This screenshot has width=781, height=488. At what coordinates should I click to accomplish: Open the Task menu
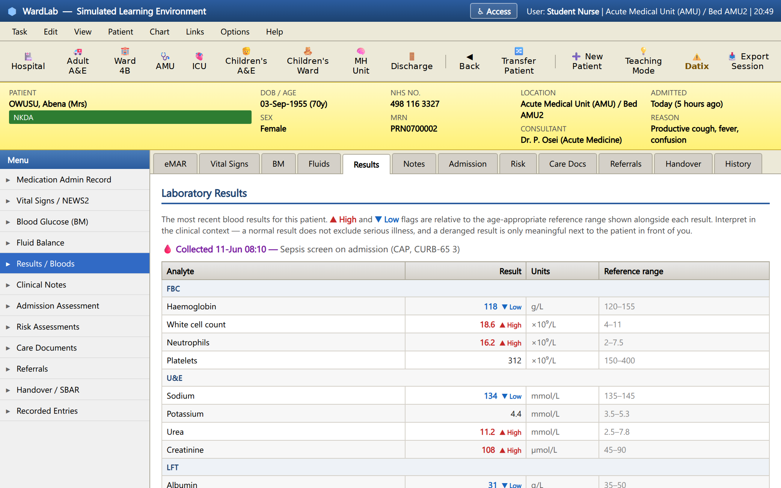20,32
